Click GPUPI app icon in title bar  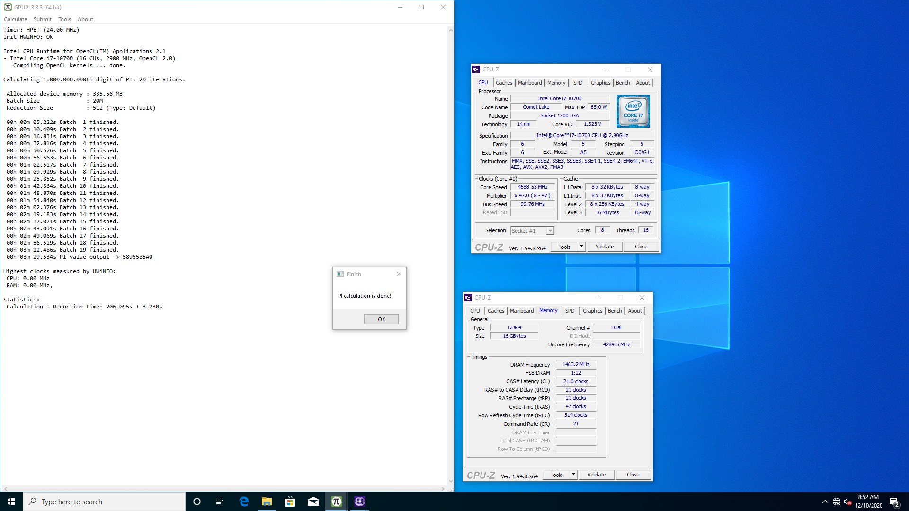click(8, 7)
